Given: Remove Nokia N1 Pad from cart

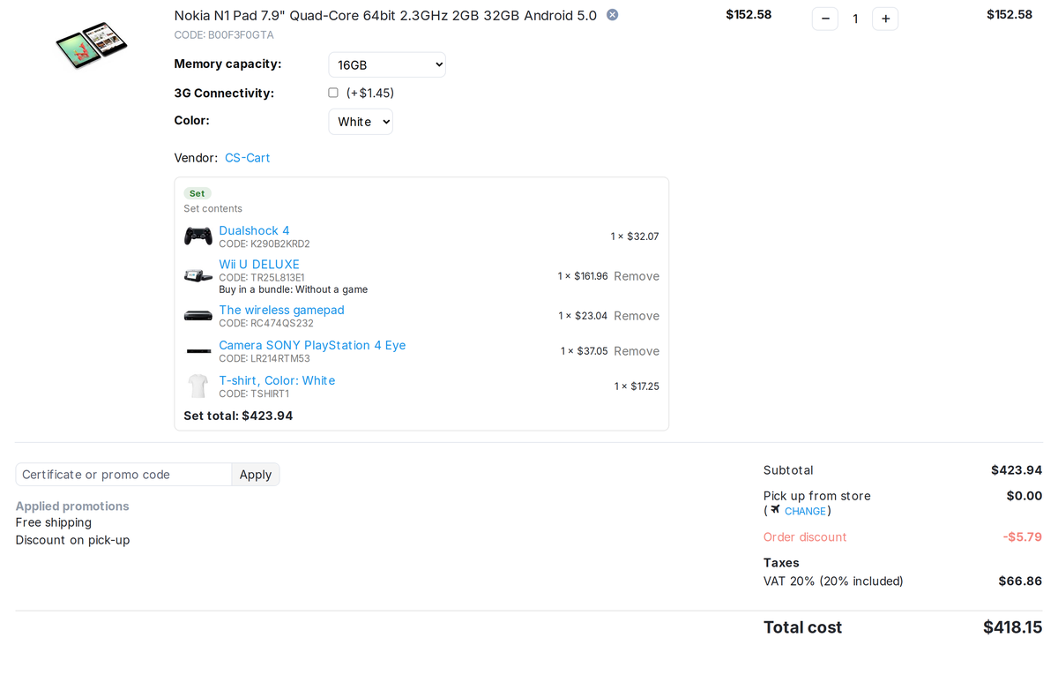Looking at the screenshot, I should pyautogui.click(x=612, y=15).
